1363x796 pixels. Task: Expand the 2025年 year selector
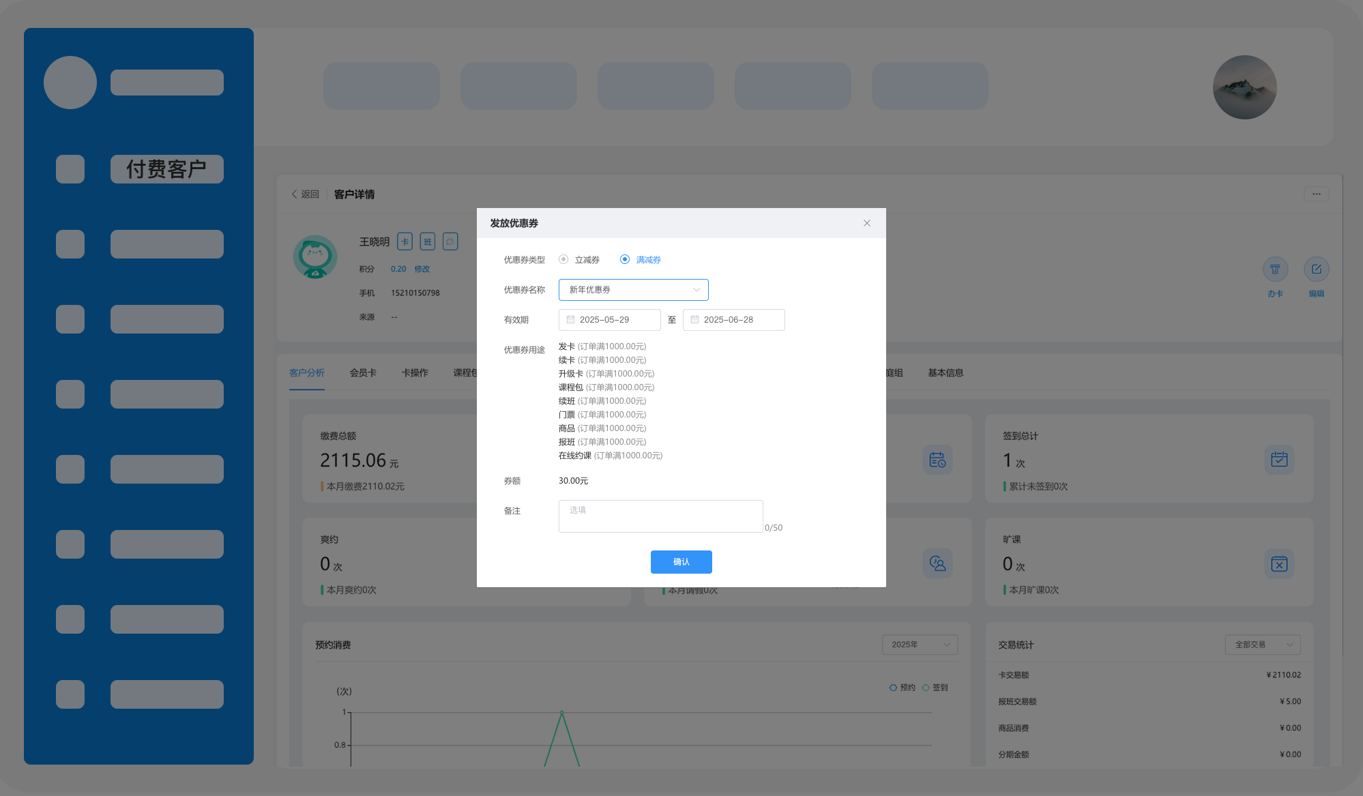pos(920,645)
